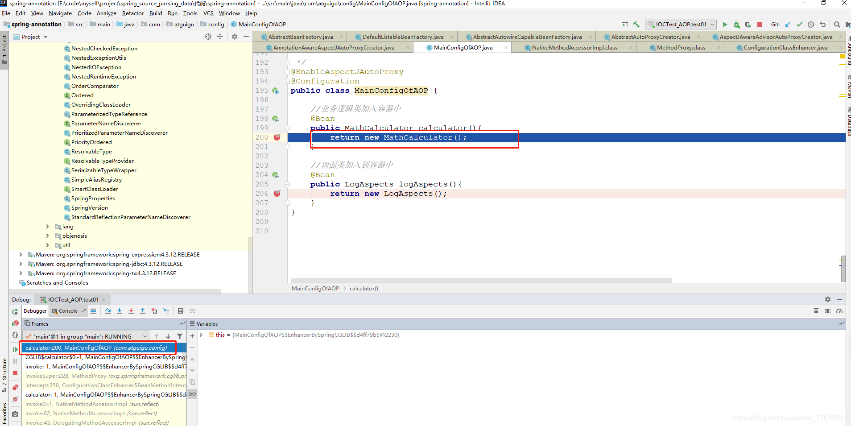The width and height of the screenshot is (851, 426).
Task: Build project with the hammer icon
Action: 636,25
